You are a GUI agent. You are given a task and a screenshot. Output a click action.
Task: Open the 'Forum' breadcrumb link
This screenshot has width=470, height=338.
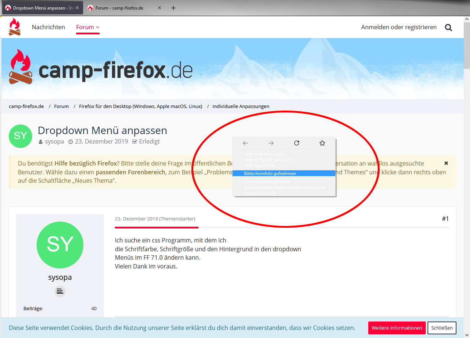61,106
